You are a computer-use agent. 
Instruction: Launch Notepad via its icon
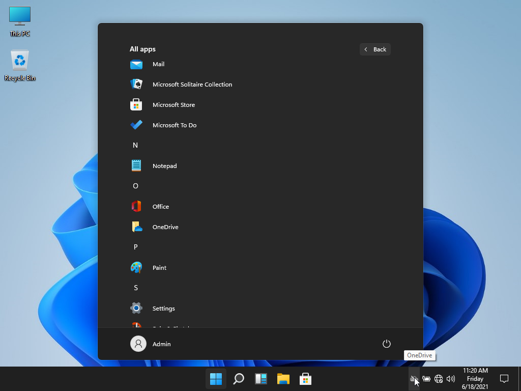[136, 165]
